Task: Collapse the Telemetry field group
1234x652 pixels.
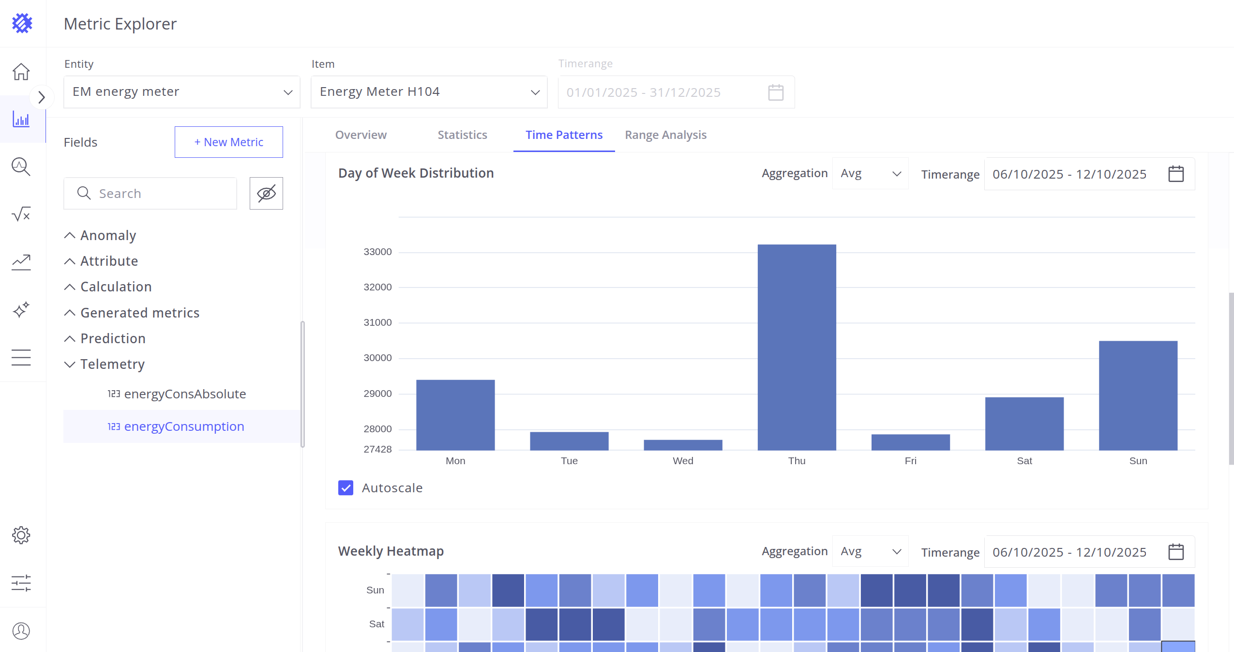Action: (70, 364)
